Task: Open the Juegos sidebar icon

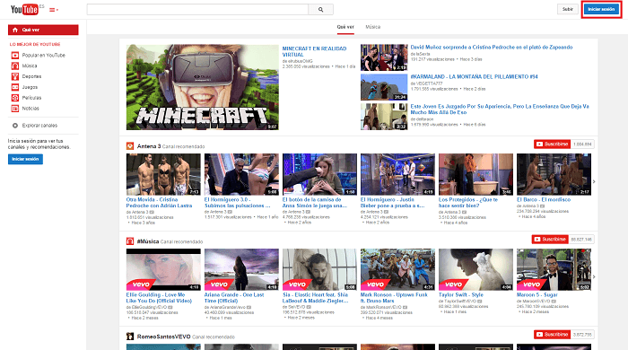Action: (x=15, y=87)
